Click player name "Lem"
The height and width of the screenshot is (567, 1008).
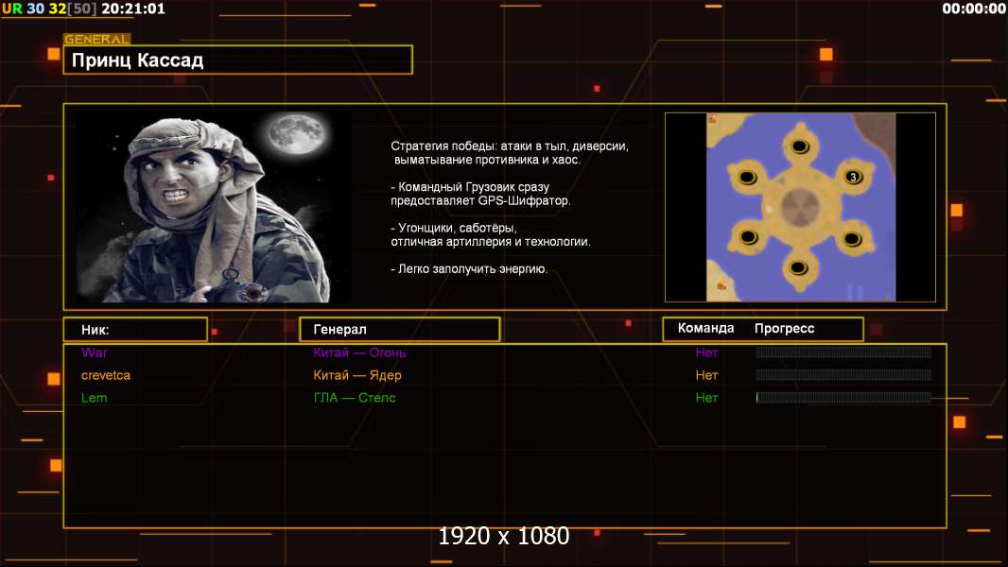point(94,398)
